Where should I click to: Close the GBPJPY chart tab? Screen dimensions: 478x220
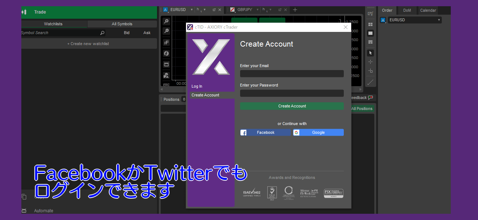pos(286,10)
